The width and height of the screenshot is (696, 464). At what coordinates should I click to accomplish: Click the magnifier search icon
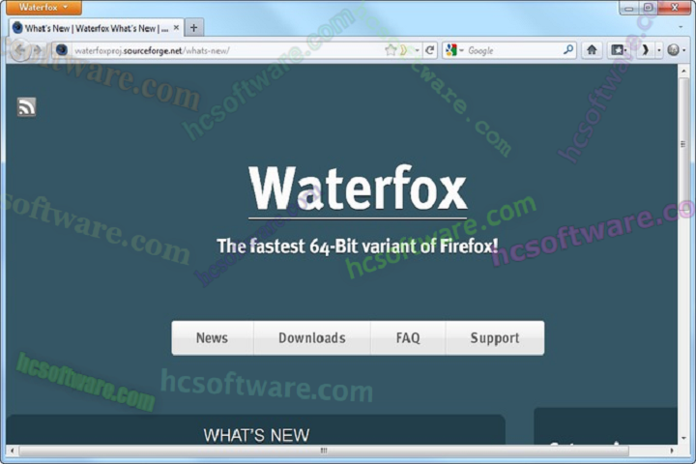pos(567,49)
